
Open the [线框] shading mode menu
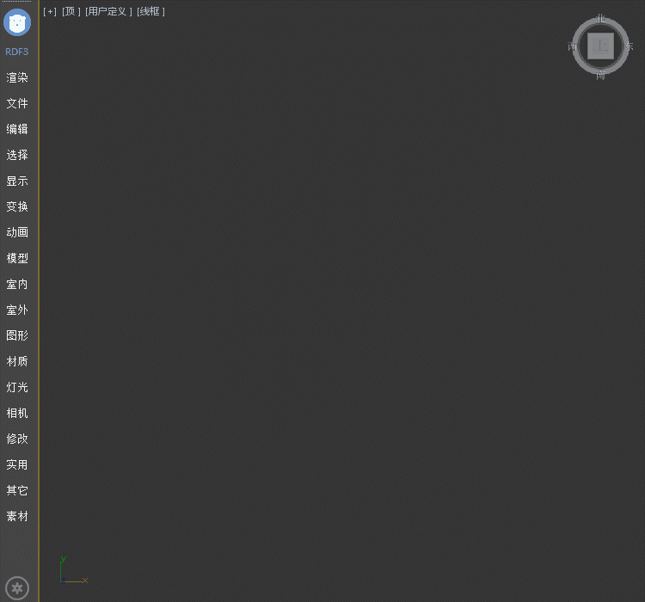coord(150,11)
